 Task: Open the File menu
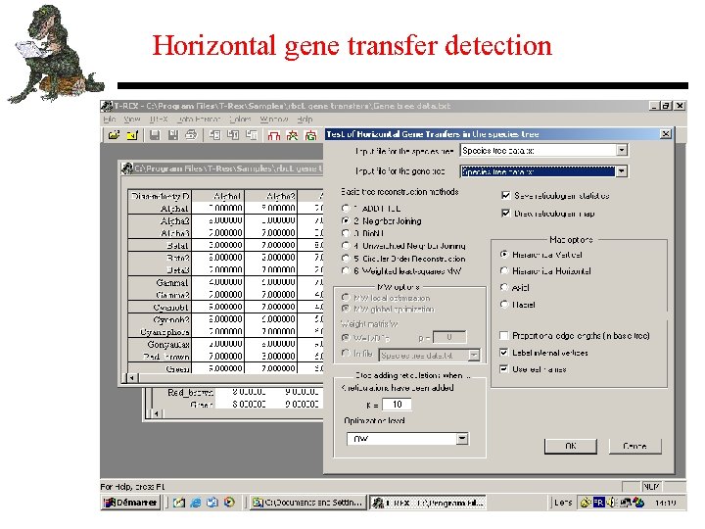[109, 120]
